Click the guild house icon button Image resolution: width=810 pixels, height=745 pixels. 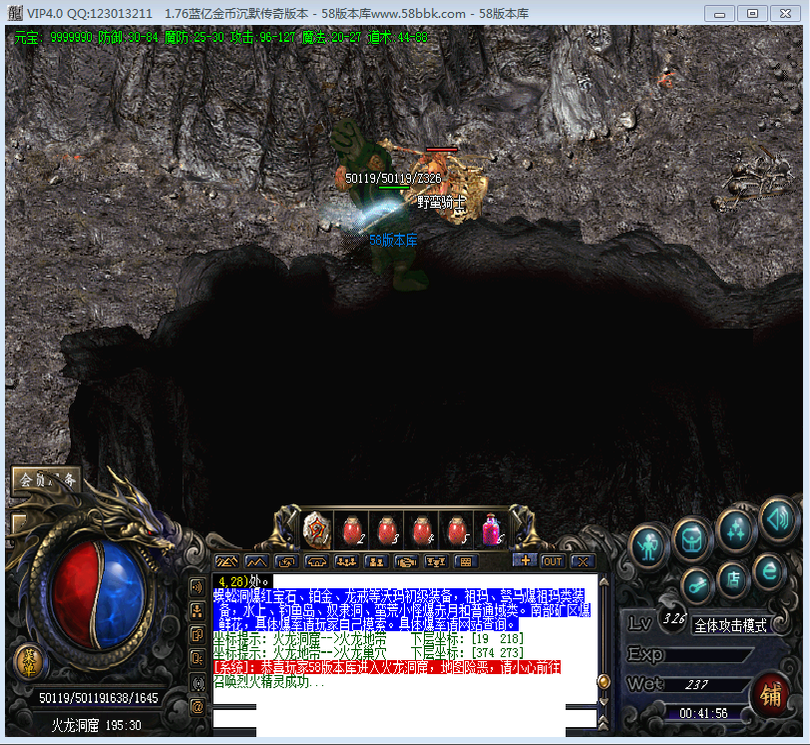pos(316,562)
